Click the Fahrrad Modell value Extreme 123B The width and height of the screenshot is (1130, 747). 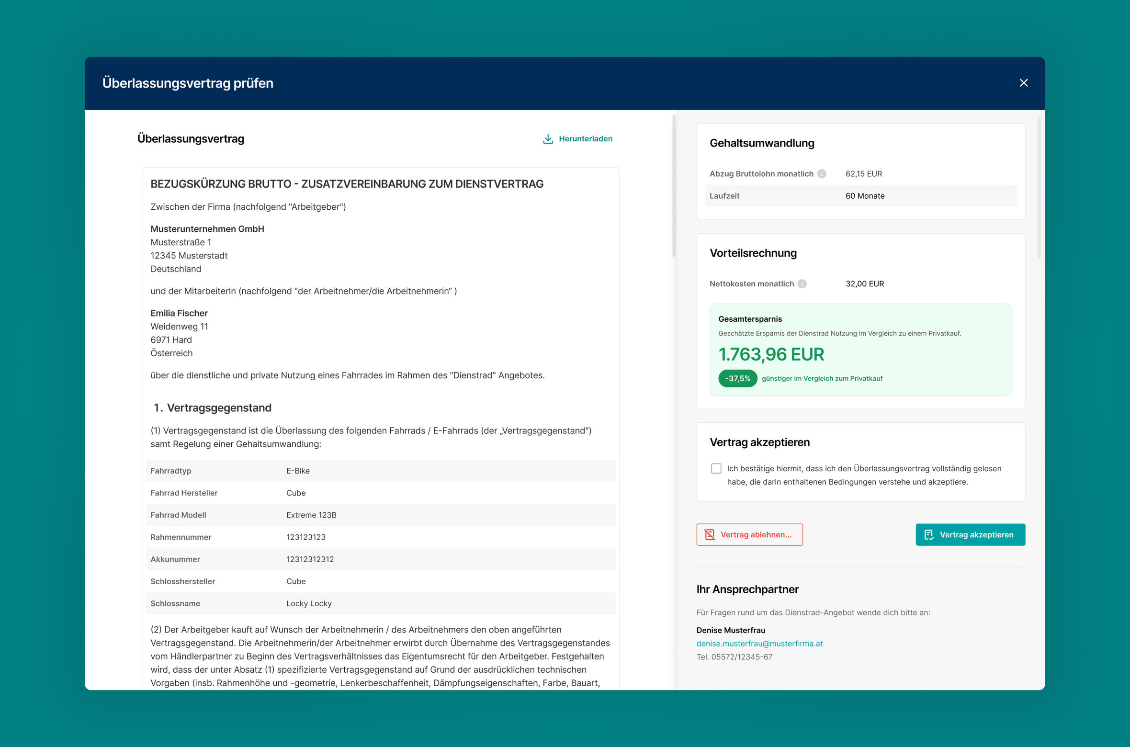tap(311, 515)
